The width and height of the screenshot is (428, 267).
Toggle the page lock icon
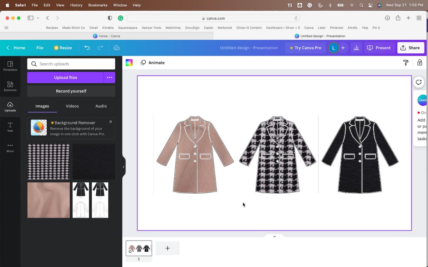[x=419, y=62]
